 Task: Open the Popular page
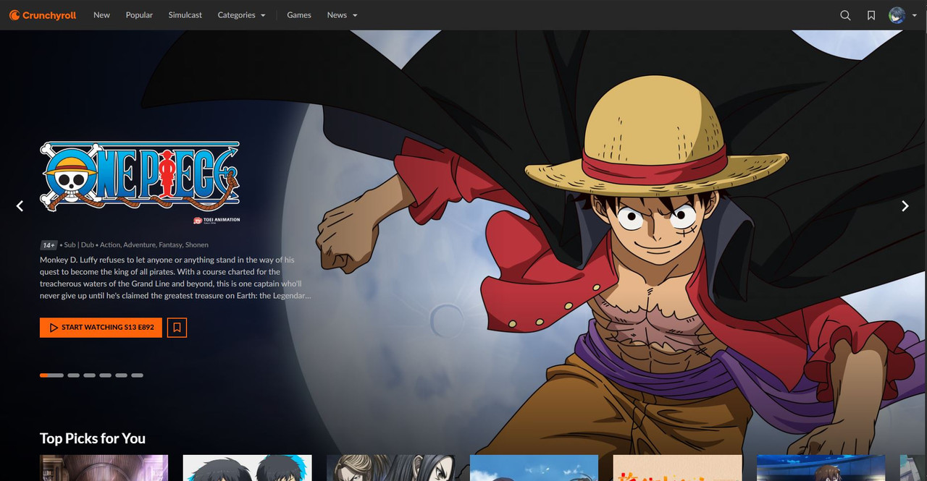coord(139,15)
